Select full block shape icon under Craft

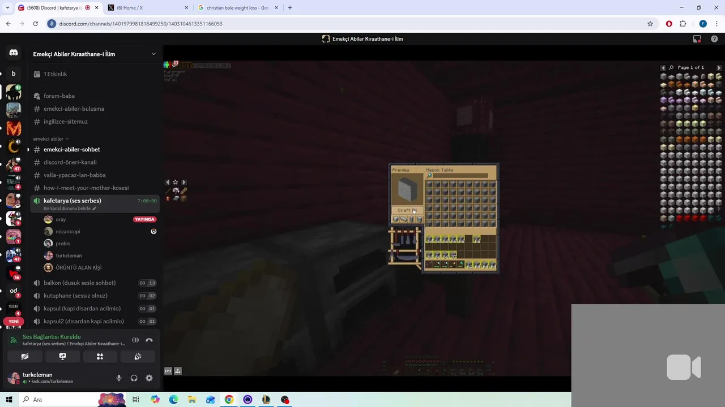[395, 219]
